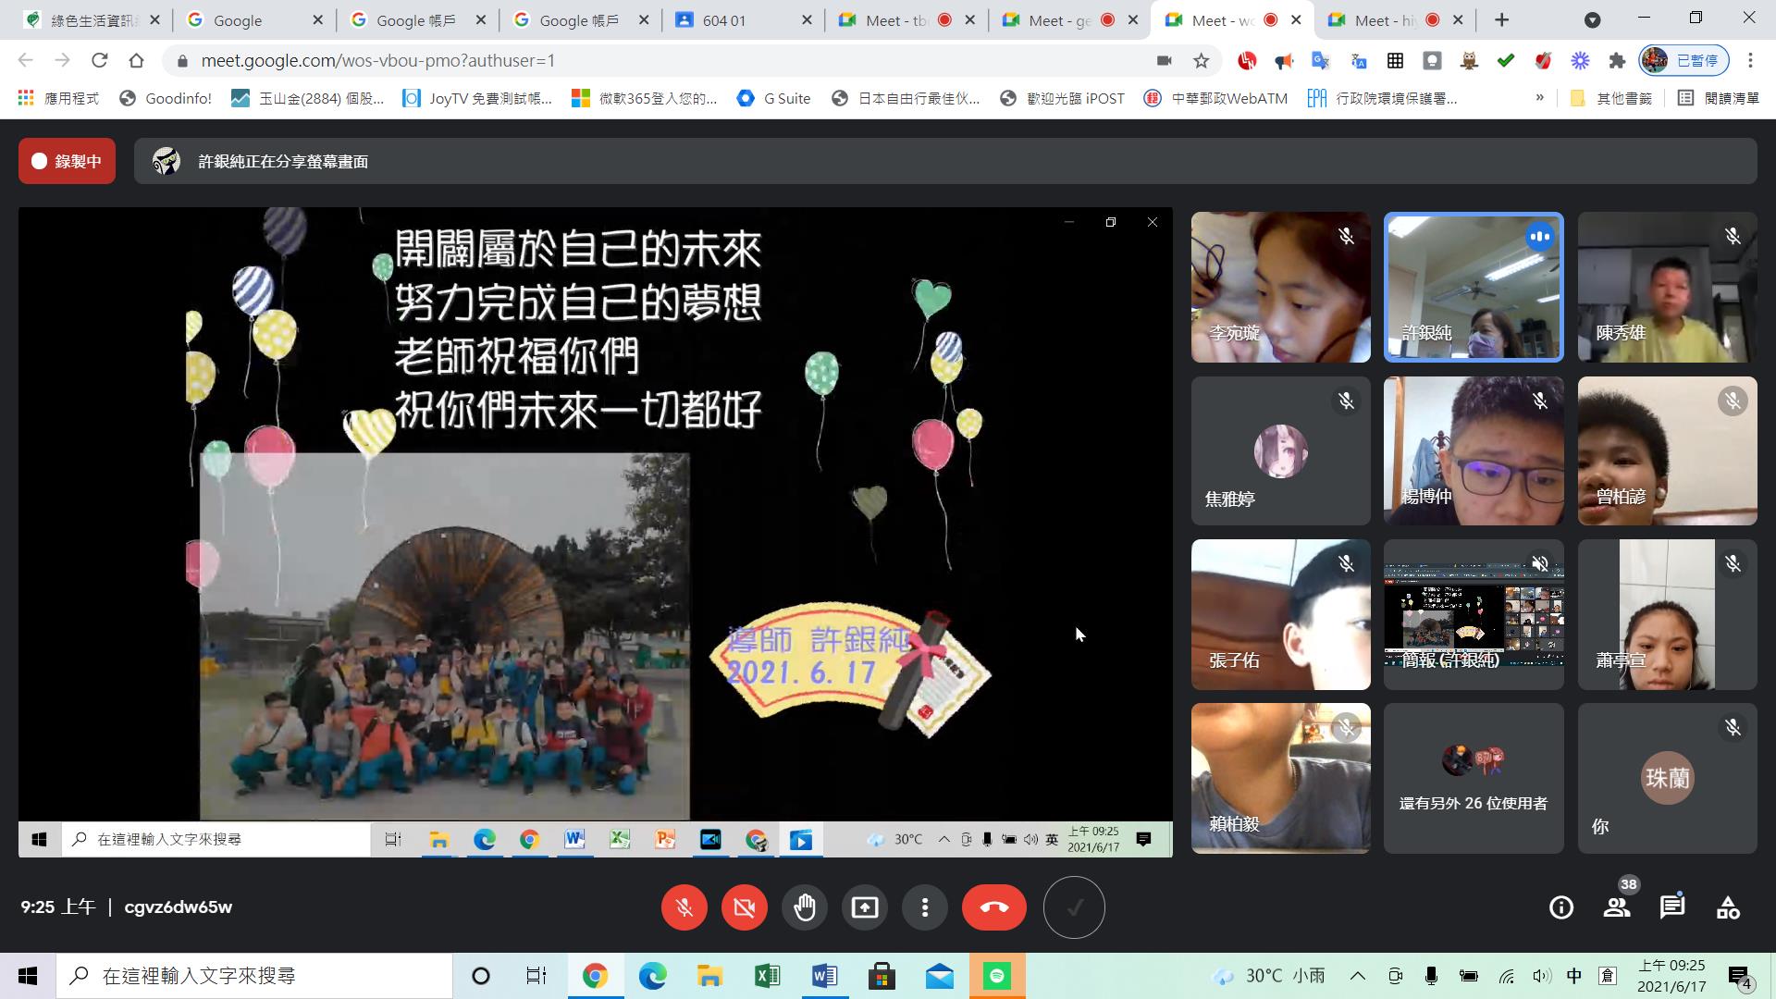Open the Windows Start menu

pos(28,976)
